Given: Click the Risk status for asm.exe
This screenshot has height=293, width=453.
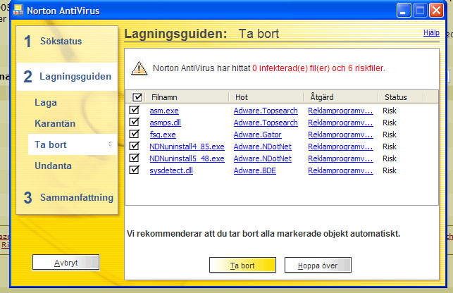Looking at the screenshot, I should click(390, 111).
